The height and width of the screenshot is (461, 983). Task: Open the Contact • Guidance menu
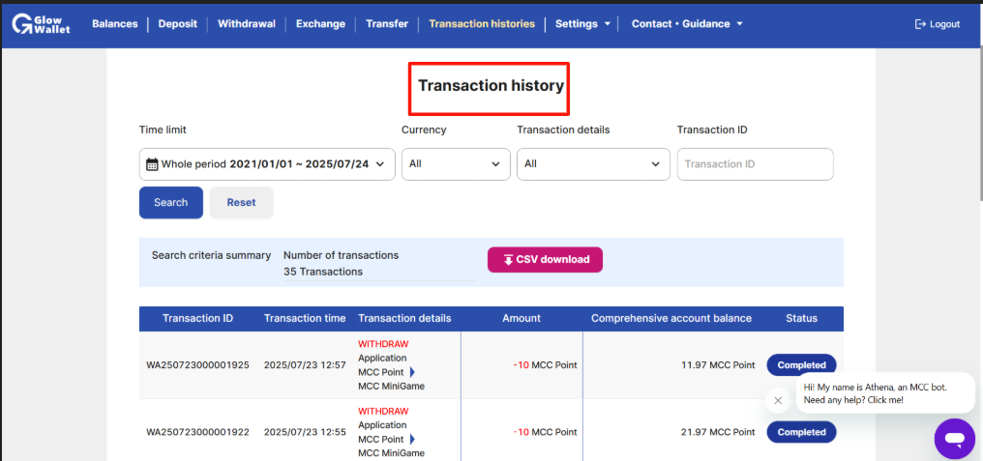[687, 24]
